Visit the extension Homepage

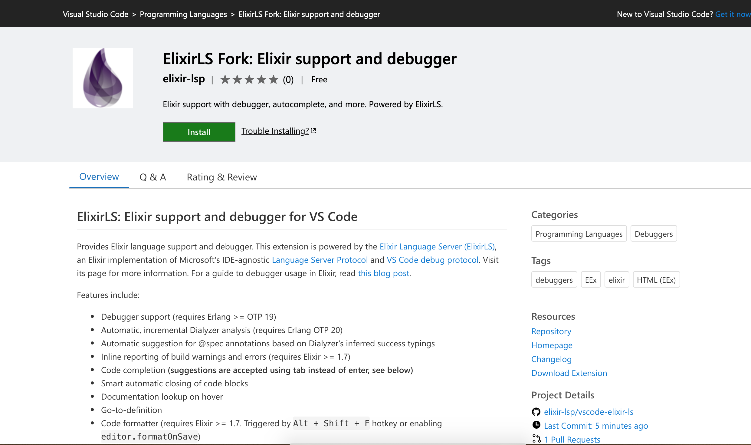pos(552,345)
